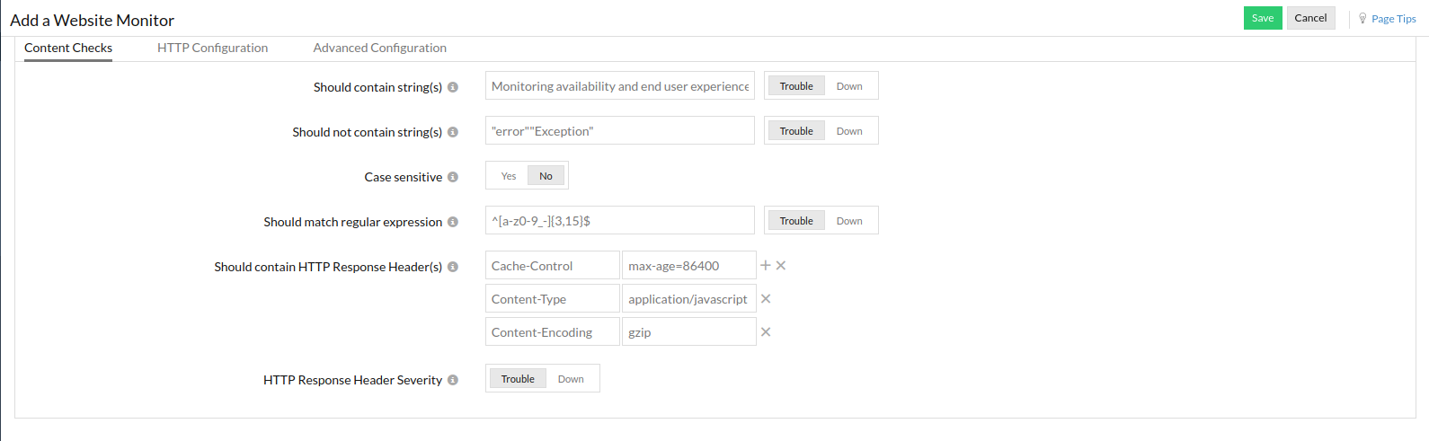The image size is (1429, 441).
Task: Cancel adding the website monitor
Action: pyautogui.click(x=1310, y=18)
